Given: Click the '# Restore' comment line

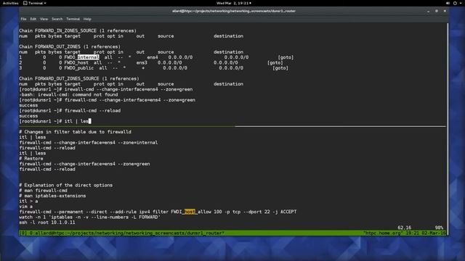Looking at the screenshot, I should point(31,158).
